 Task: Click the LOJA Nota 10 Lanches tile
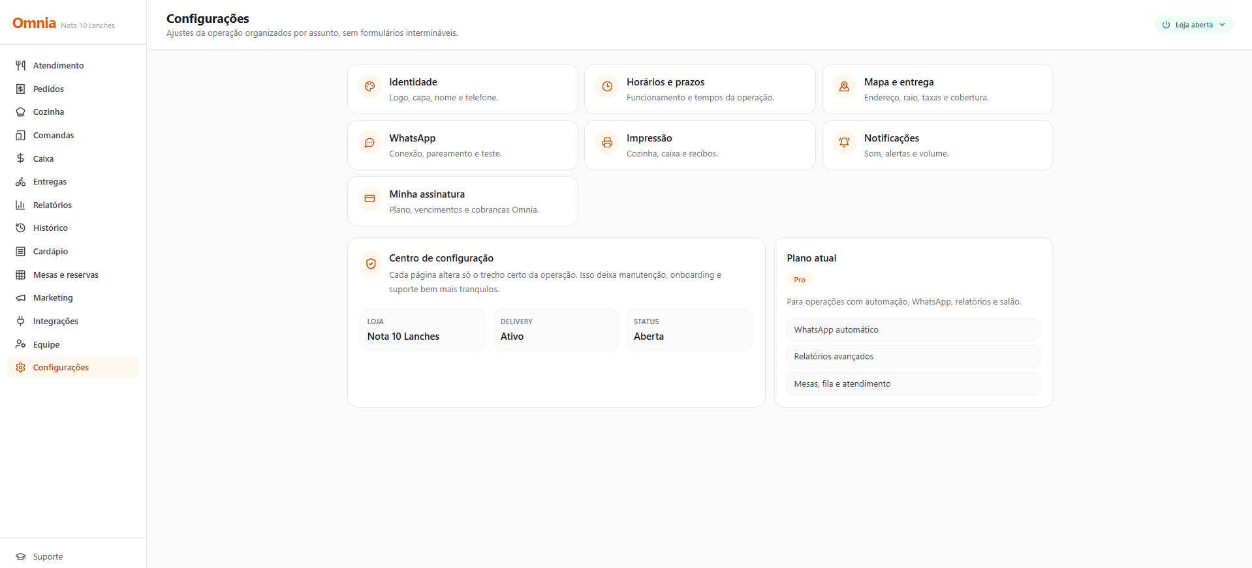point(423,330)
